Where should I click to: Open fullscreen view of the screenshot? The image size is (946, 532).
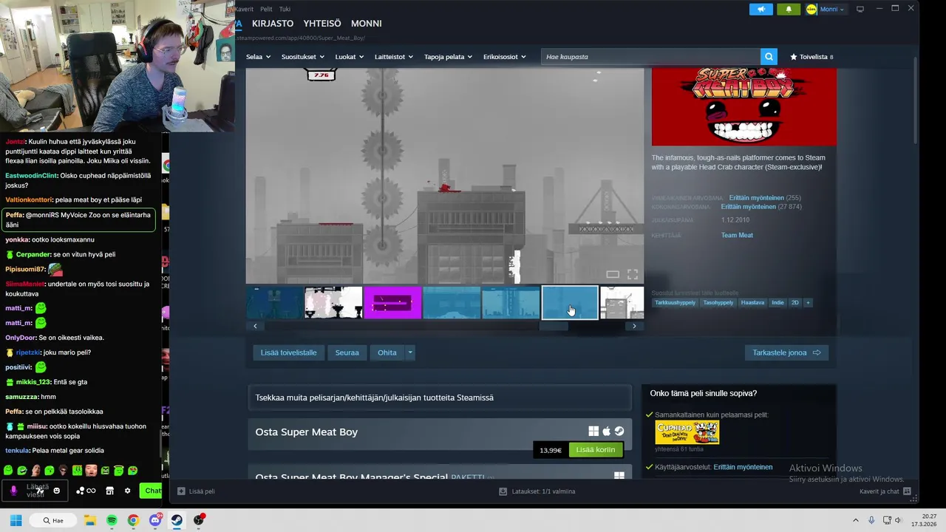tap(633, 274)
